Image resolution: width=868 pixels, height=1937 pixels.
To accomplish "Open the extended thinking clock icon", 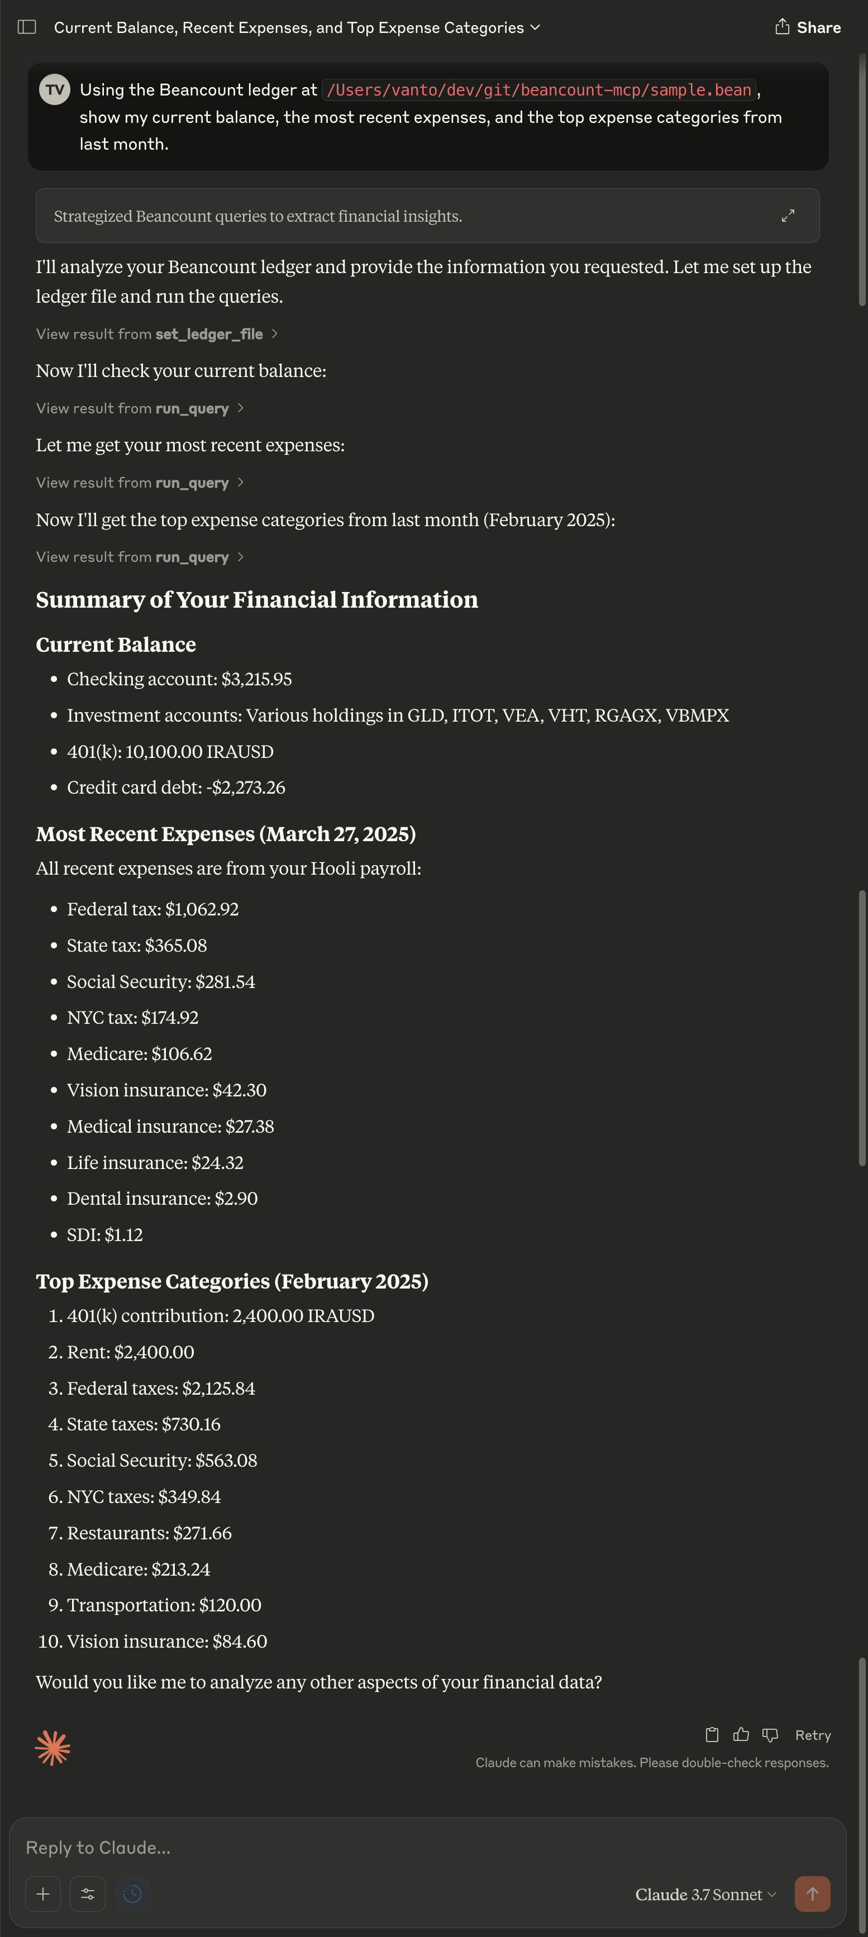I will click(132, 1894).
